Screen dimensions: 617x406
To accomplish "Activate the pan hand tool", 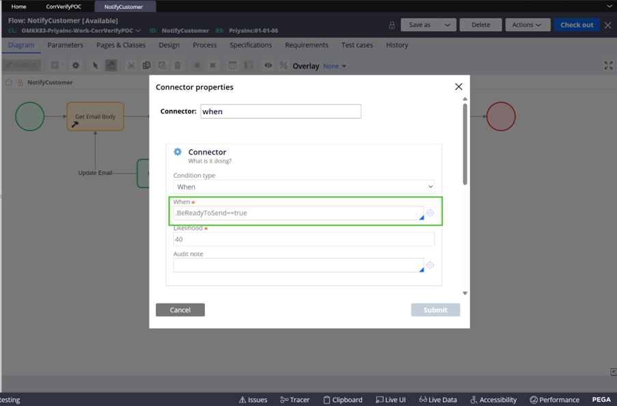I will click(112, 66).
